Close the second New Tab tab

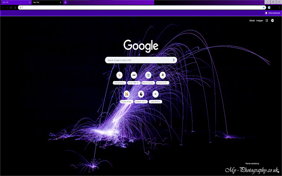(x=60, y=2)
